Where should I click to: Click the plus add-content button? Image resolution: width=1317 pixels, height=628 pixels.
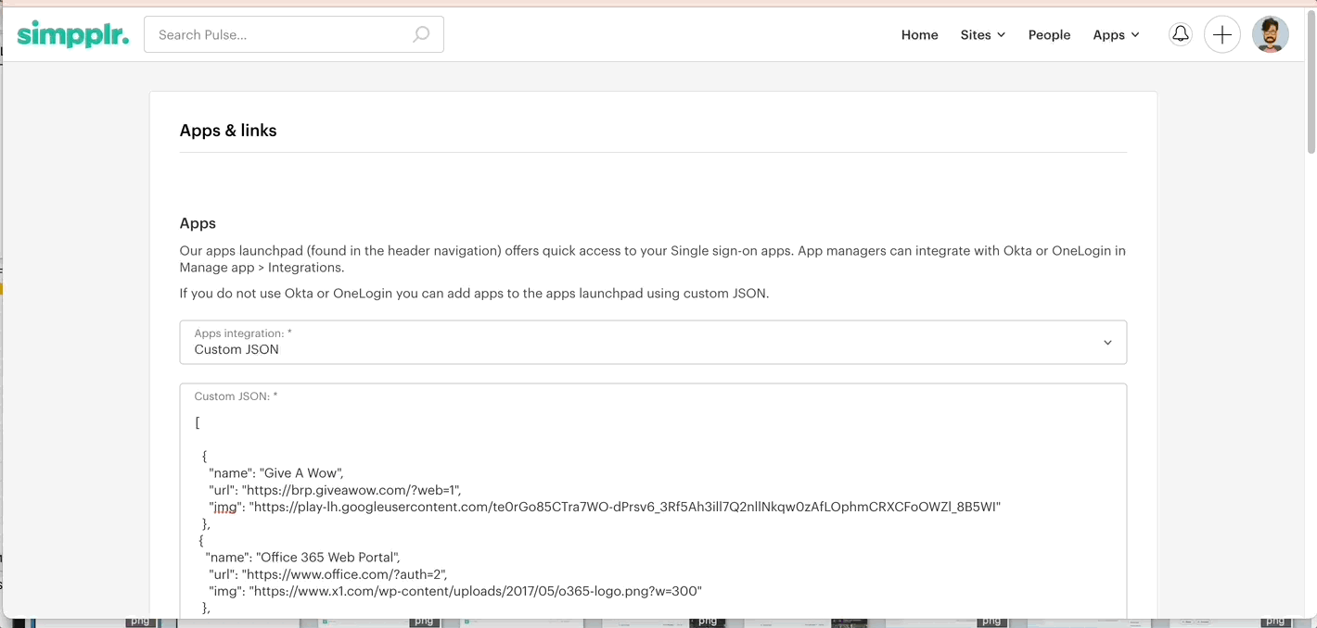pyautogui.click(x=1222, y=34)
